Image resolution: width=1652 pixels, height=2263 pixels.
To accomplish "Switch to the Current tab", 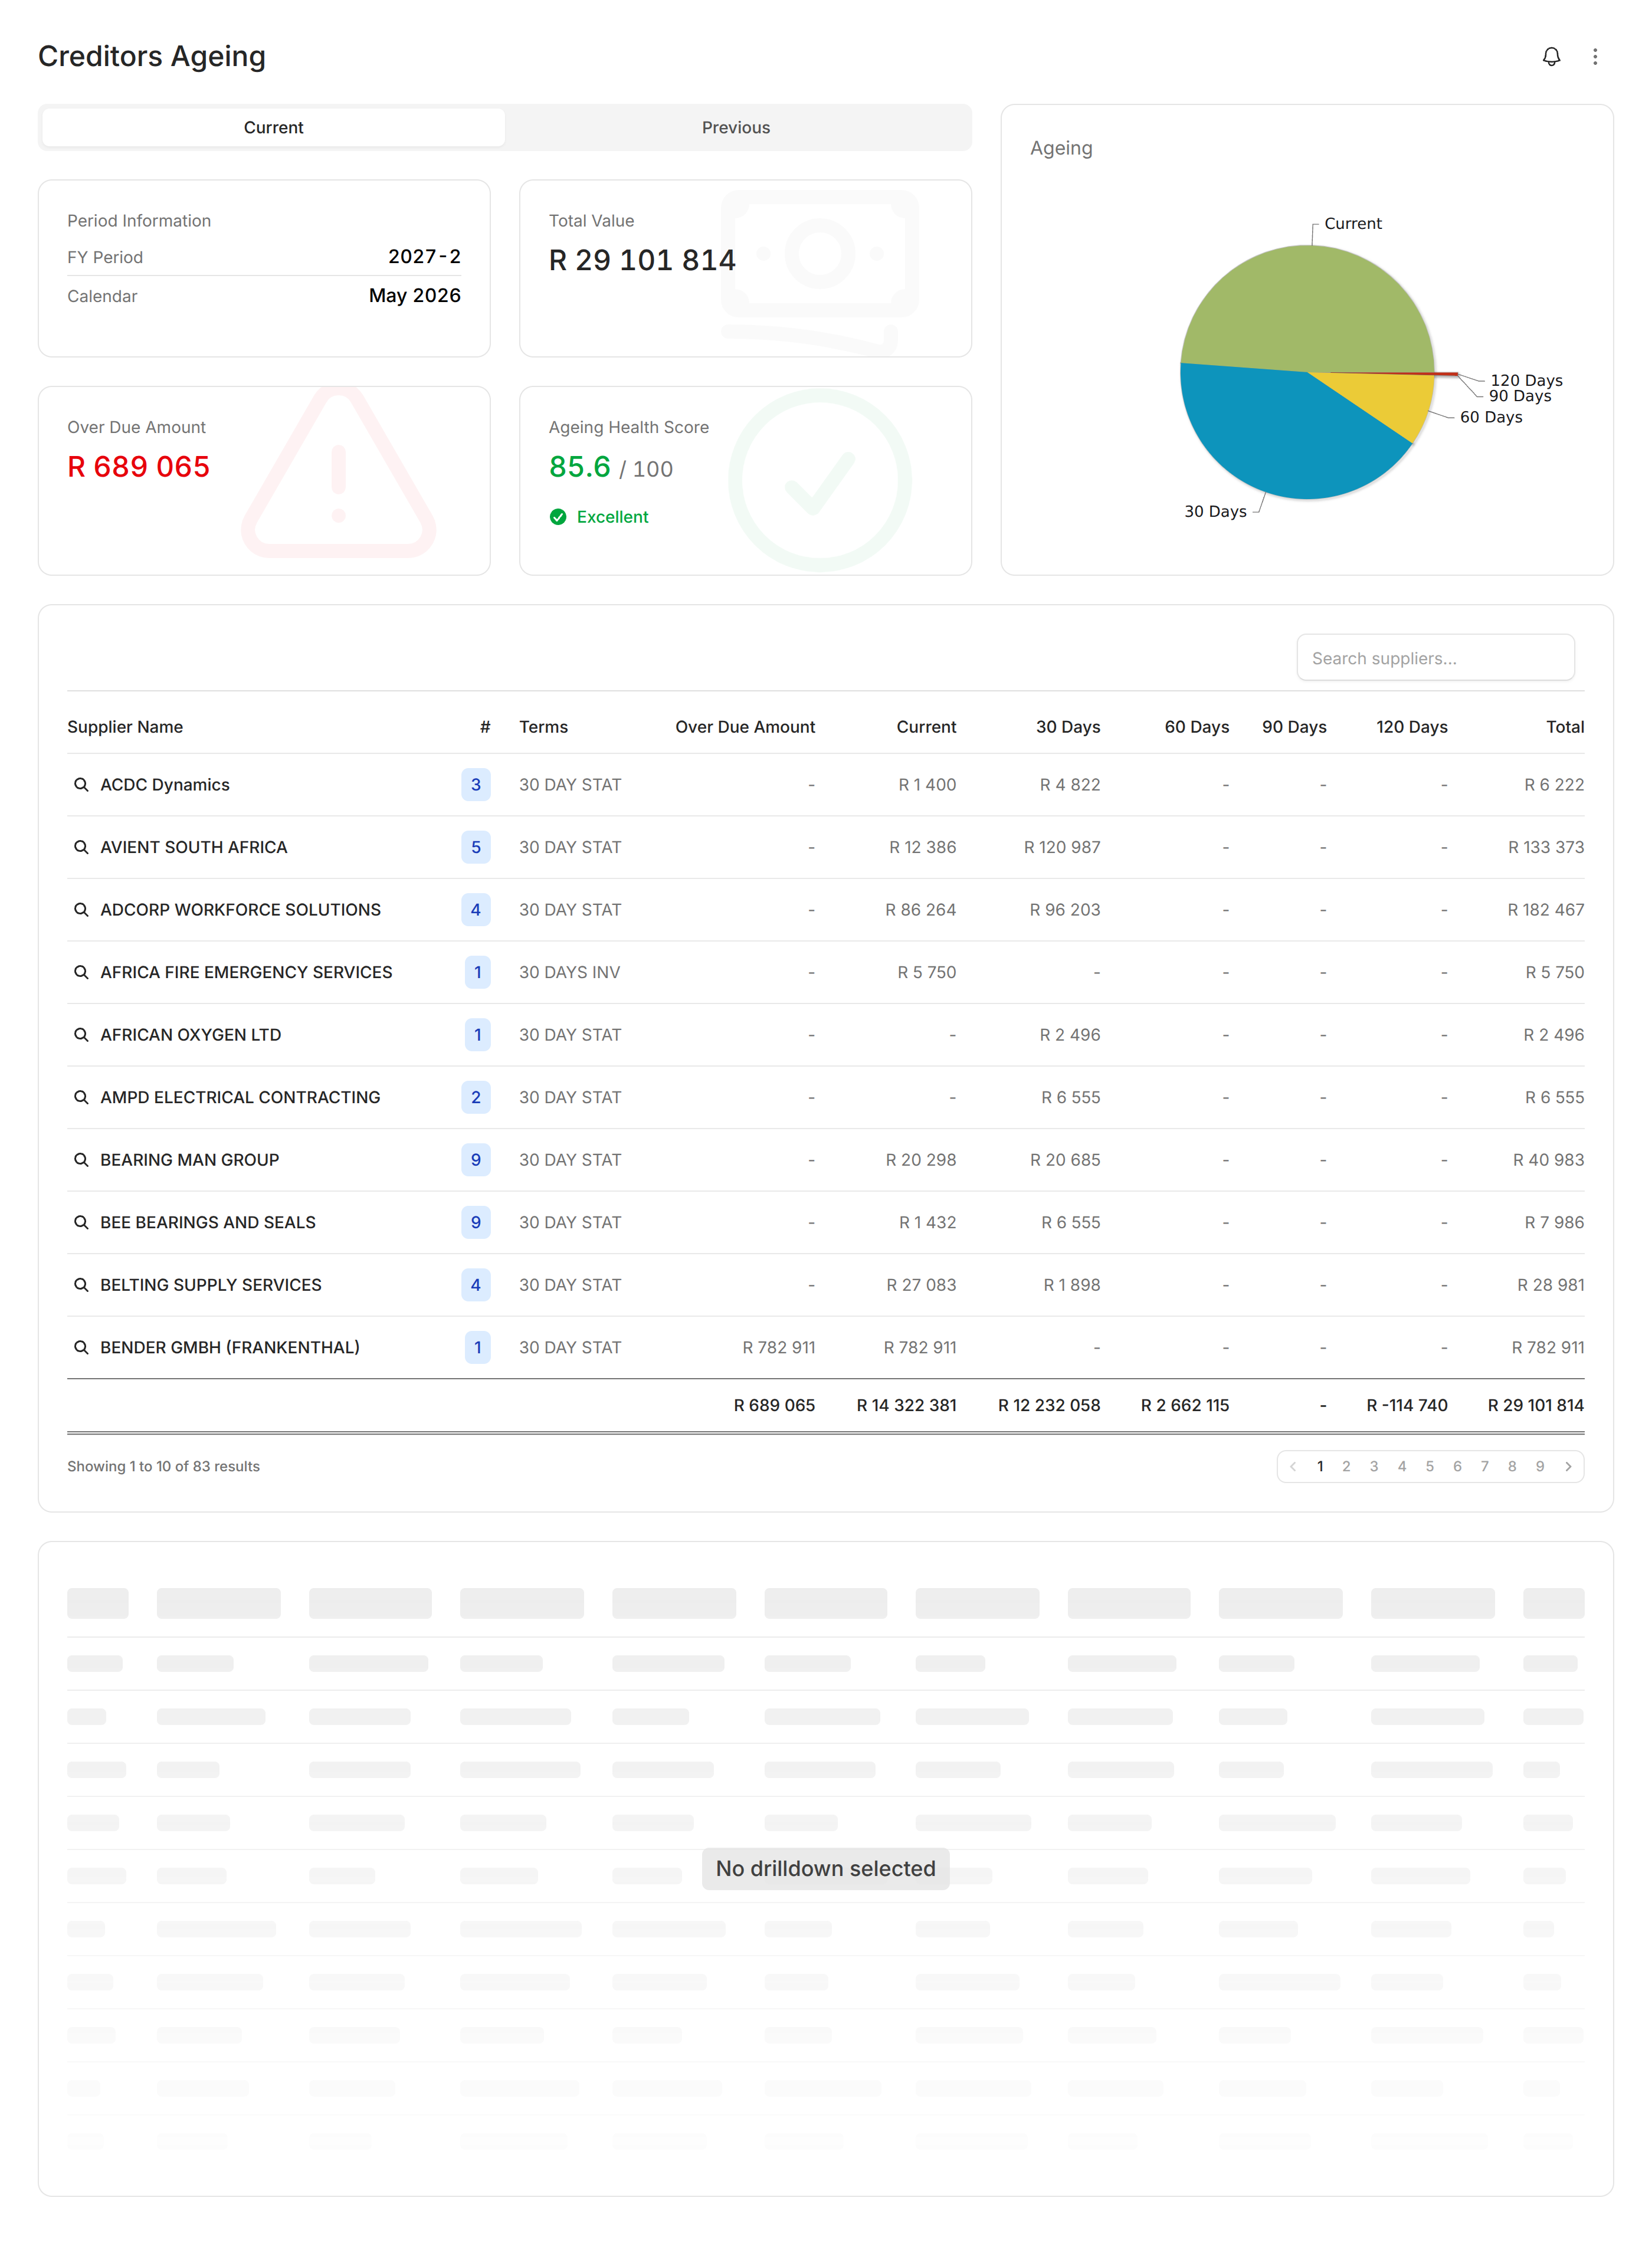I will pyautogui.click(x=273, y=127).
